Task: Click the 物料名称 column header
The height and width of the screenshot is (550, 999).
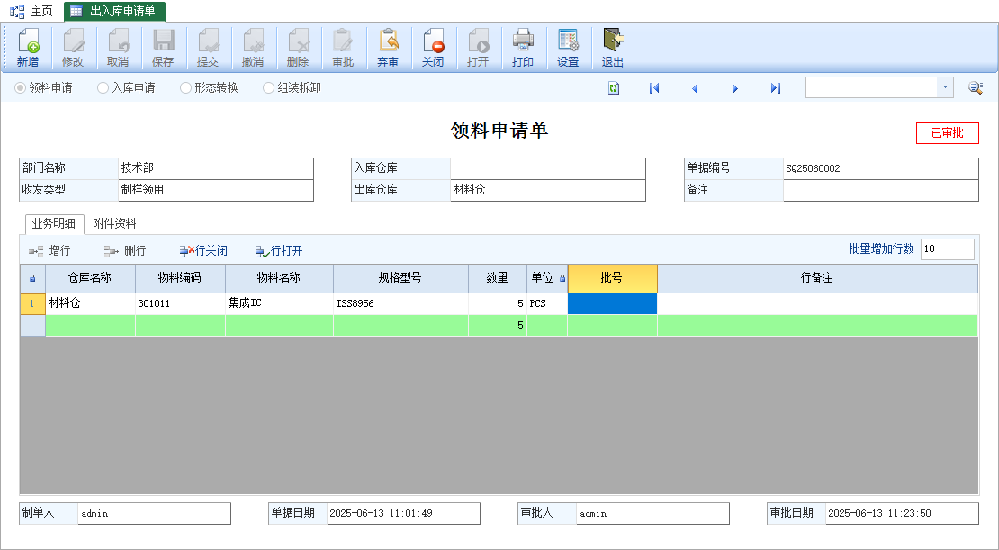Action: [279, 278]
